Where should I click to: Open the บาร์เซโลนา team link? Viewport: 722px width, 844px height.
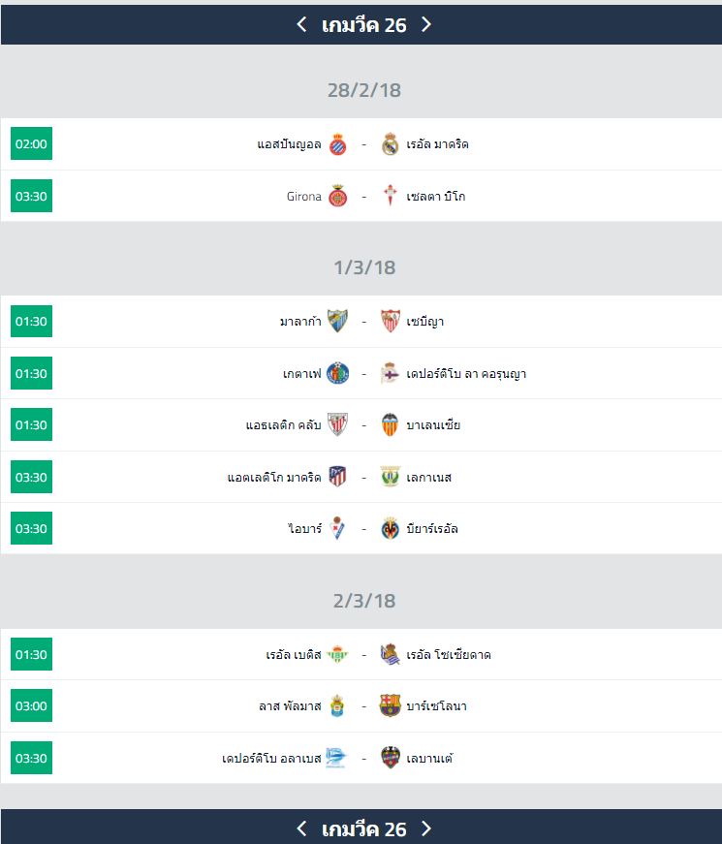click(436, 706)
